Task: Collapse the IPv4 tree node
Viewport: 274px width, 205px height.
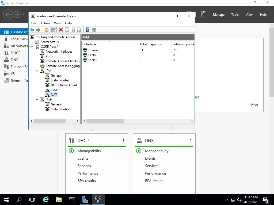Action: pyautogui.click(x=37, y=71)
